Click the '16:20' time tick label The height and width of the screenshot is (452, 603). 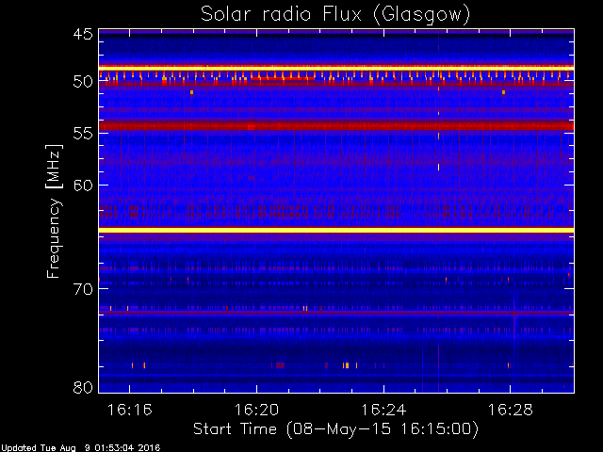pyautogui.click(x=256, y=410)
